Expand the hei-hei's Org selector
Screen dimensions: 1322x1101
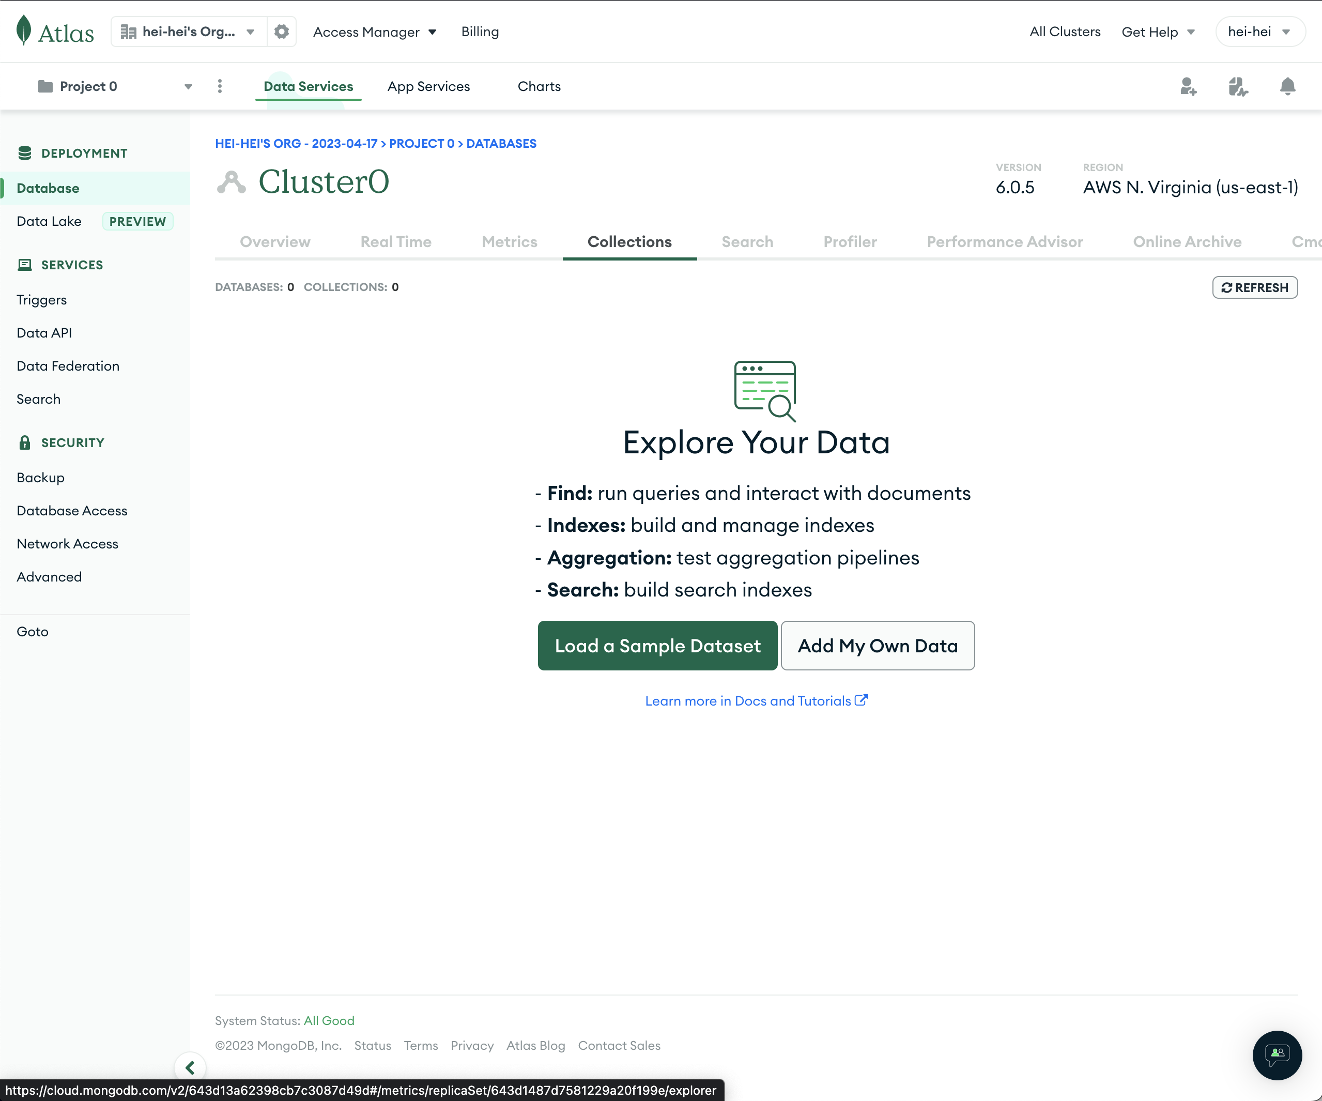click(188, 32)
